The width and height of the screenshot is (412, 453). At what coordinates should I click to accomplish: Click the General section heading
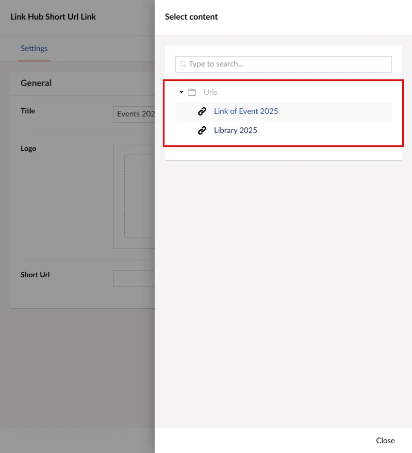(36, 83)
